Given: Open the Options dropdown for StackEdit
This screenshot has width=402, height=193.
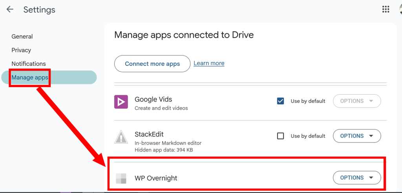Looking at the screenshot, I should 357,136.
